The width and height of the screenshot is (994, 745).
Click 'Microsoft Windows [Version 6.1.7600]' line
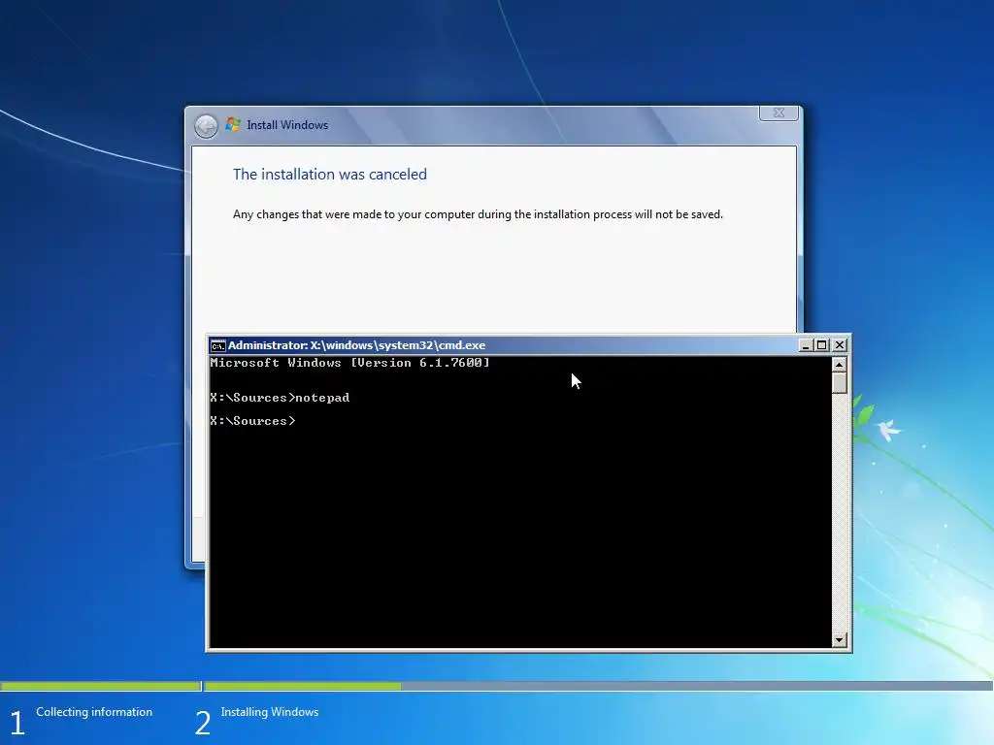349,363
